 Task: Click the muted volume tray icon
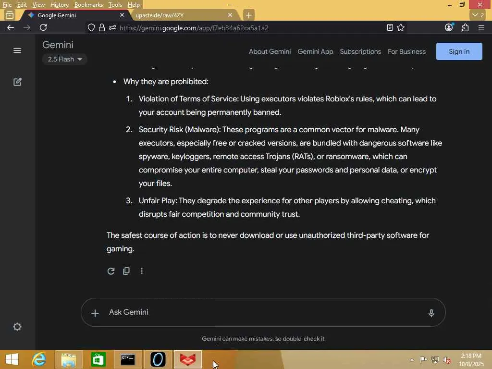click(x=446, y=359)
